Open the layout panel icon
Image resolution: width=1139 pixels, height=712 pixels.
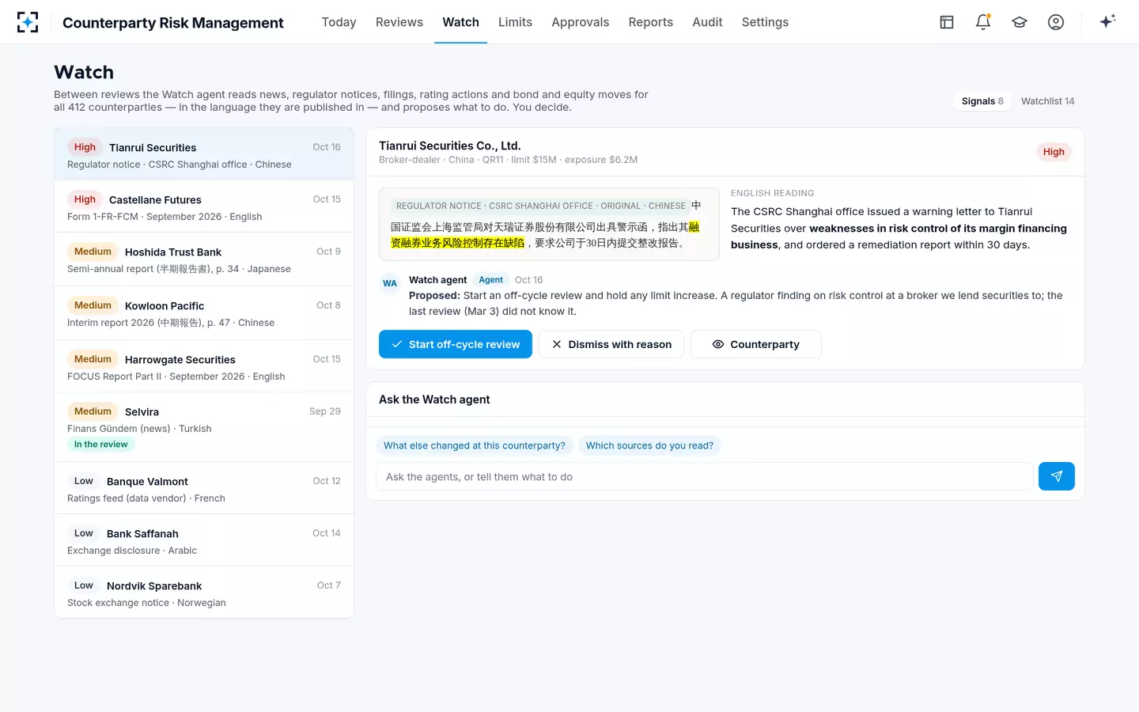point(947,22)
